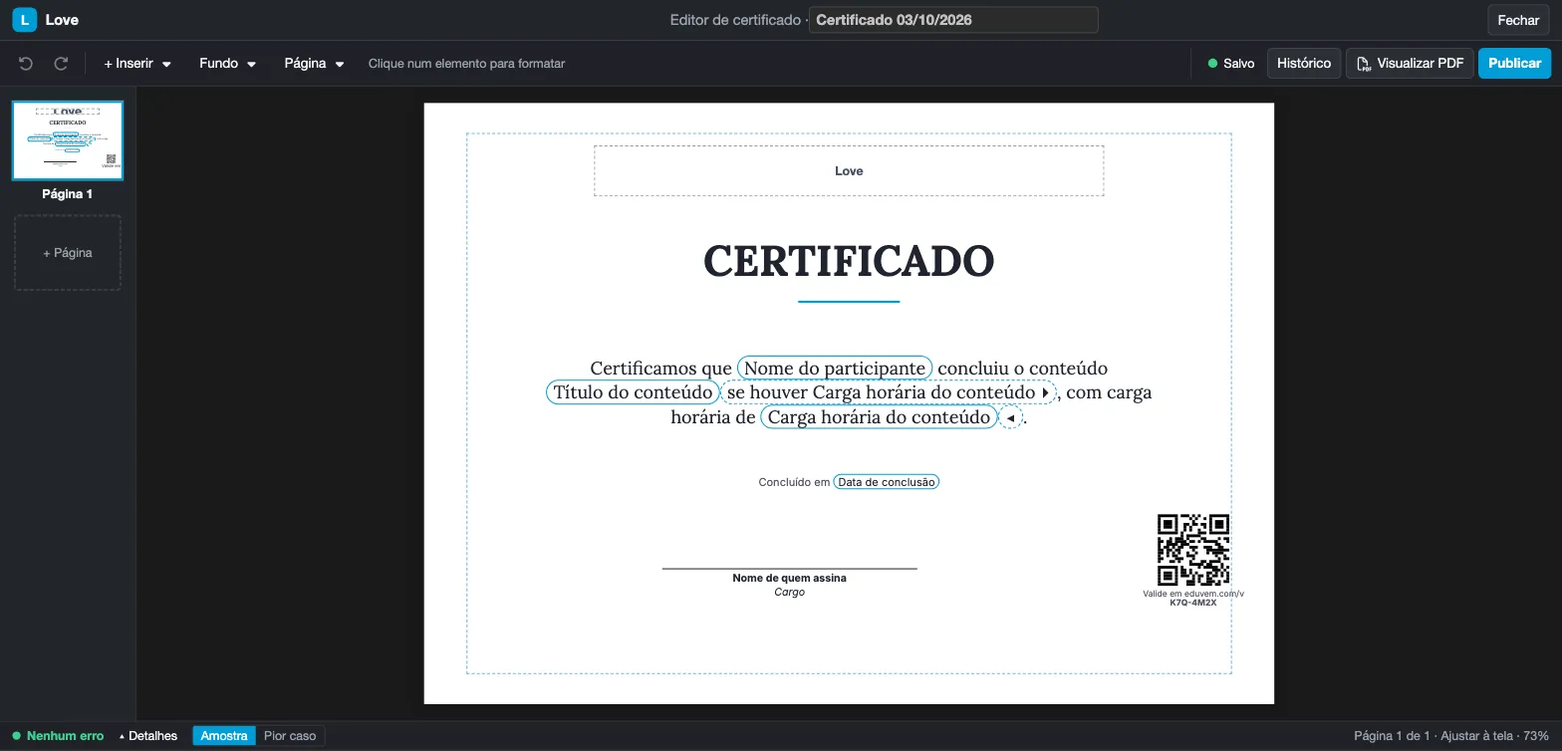Select the Título do conteúdo variable
This screenshot has height=751, width=1562.
633,392
